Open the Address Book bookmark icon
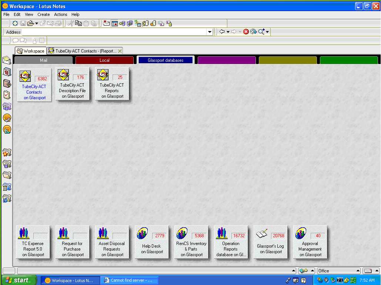 pyautogui.click(x=7, y=83)
